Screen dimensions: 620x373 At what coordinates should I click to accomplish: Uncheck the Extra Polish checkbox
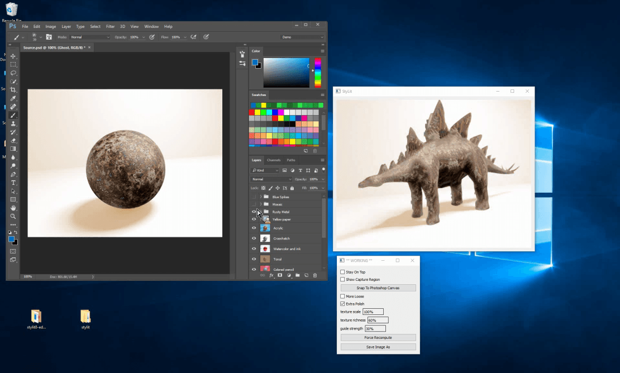pos(342,304)
